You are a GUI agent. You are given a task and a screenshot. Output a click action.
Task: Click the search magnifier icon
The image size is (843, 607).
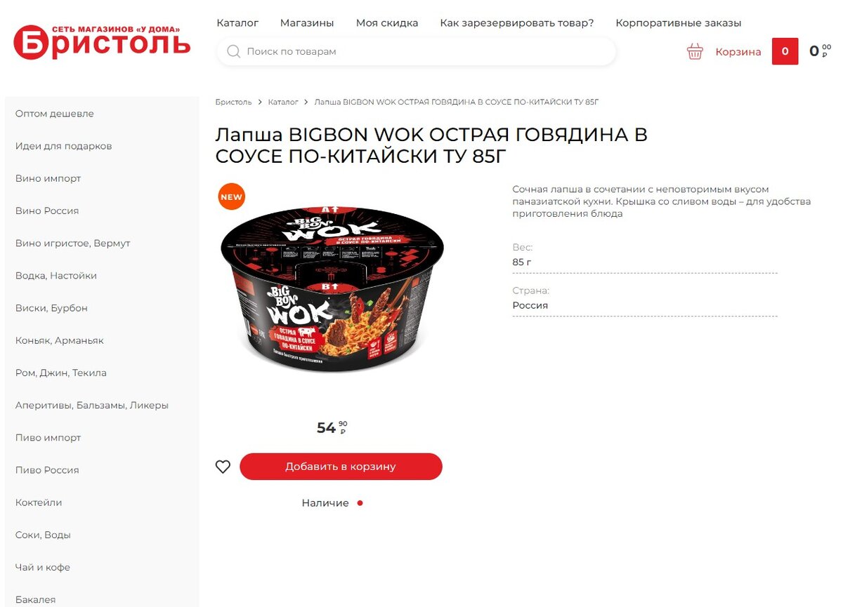coord(234,52)
